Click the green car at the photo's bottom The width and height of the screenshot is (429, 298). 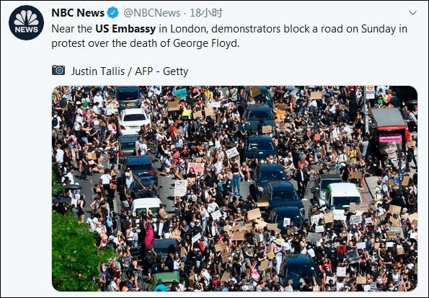tap(166, 280)
